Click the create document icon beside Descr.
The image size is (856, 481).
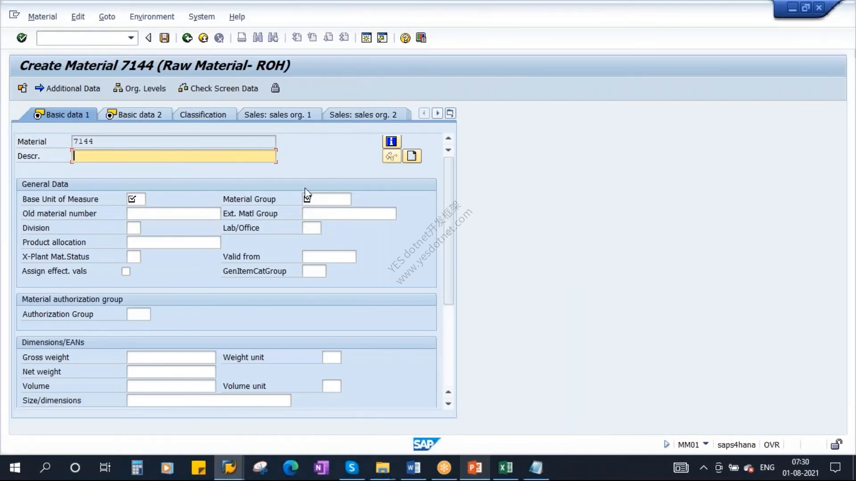(412, 156)
